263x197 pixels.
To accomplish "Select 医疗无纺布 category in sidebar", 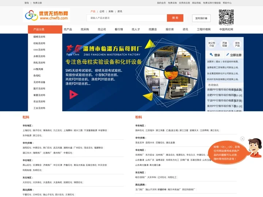I will coord(39,88).
